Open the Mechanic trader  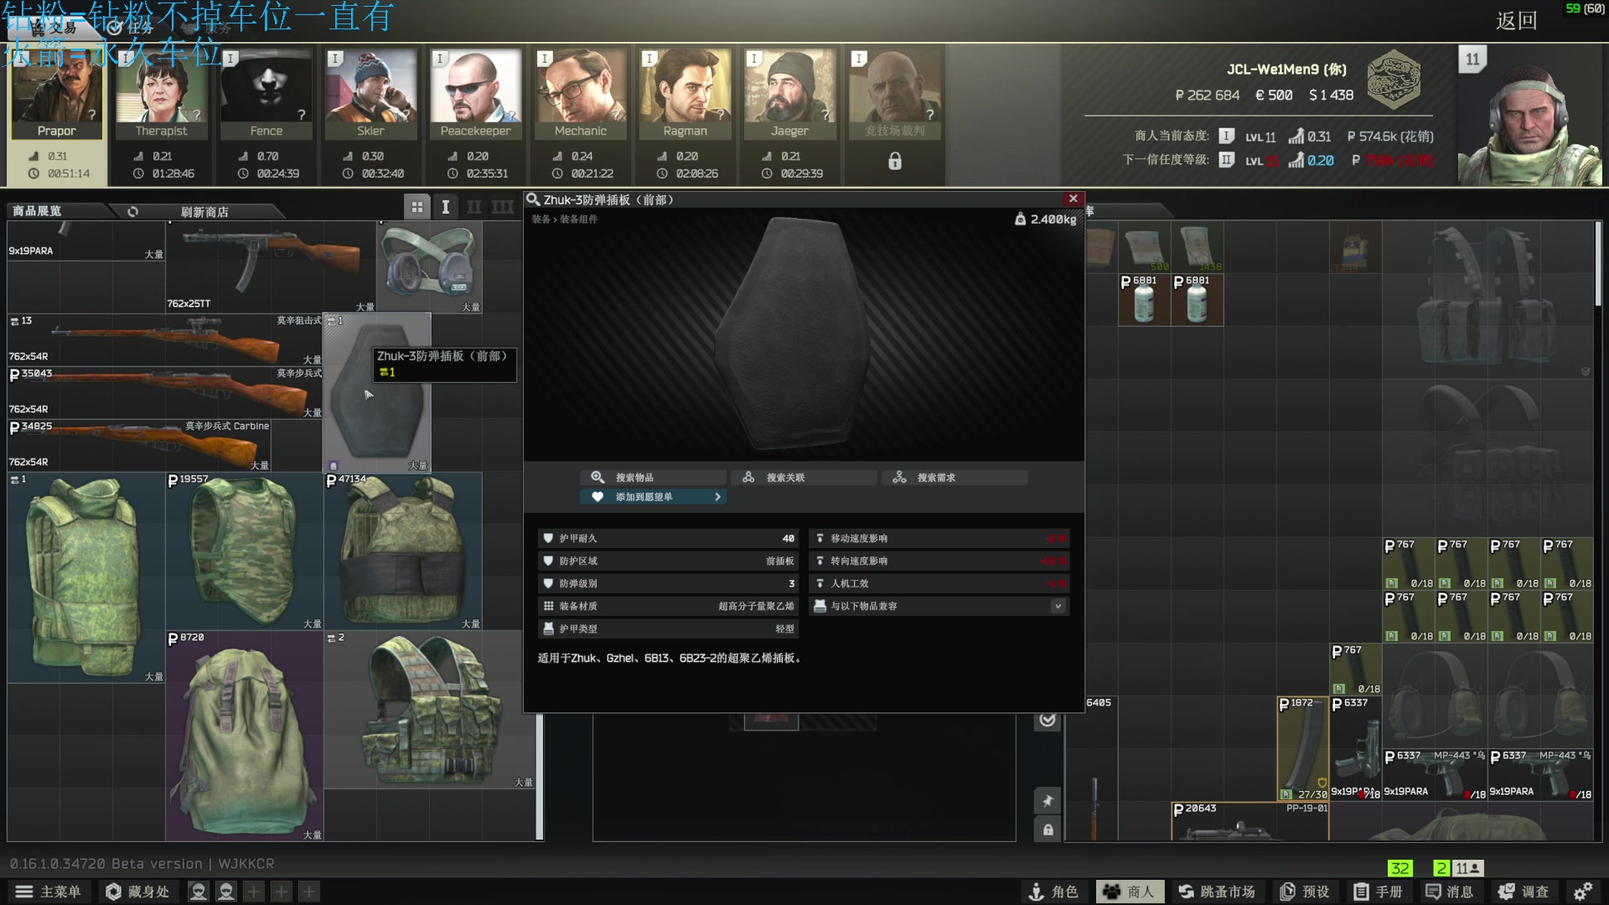580,94
